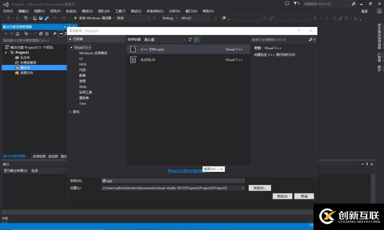Expand the 联机 online category
This screenshot has height=230, width=384.
point(70,112)
